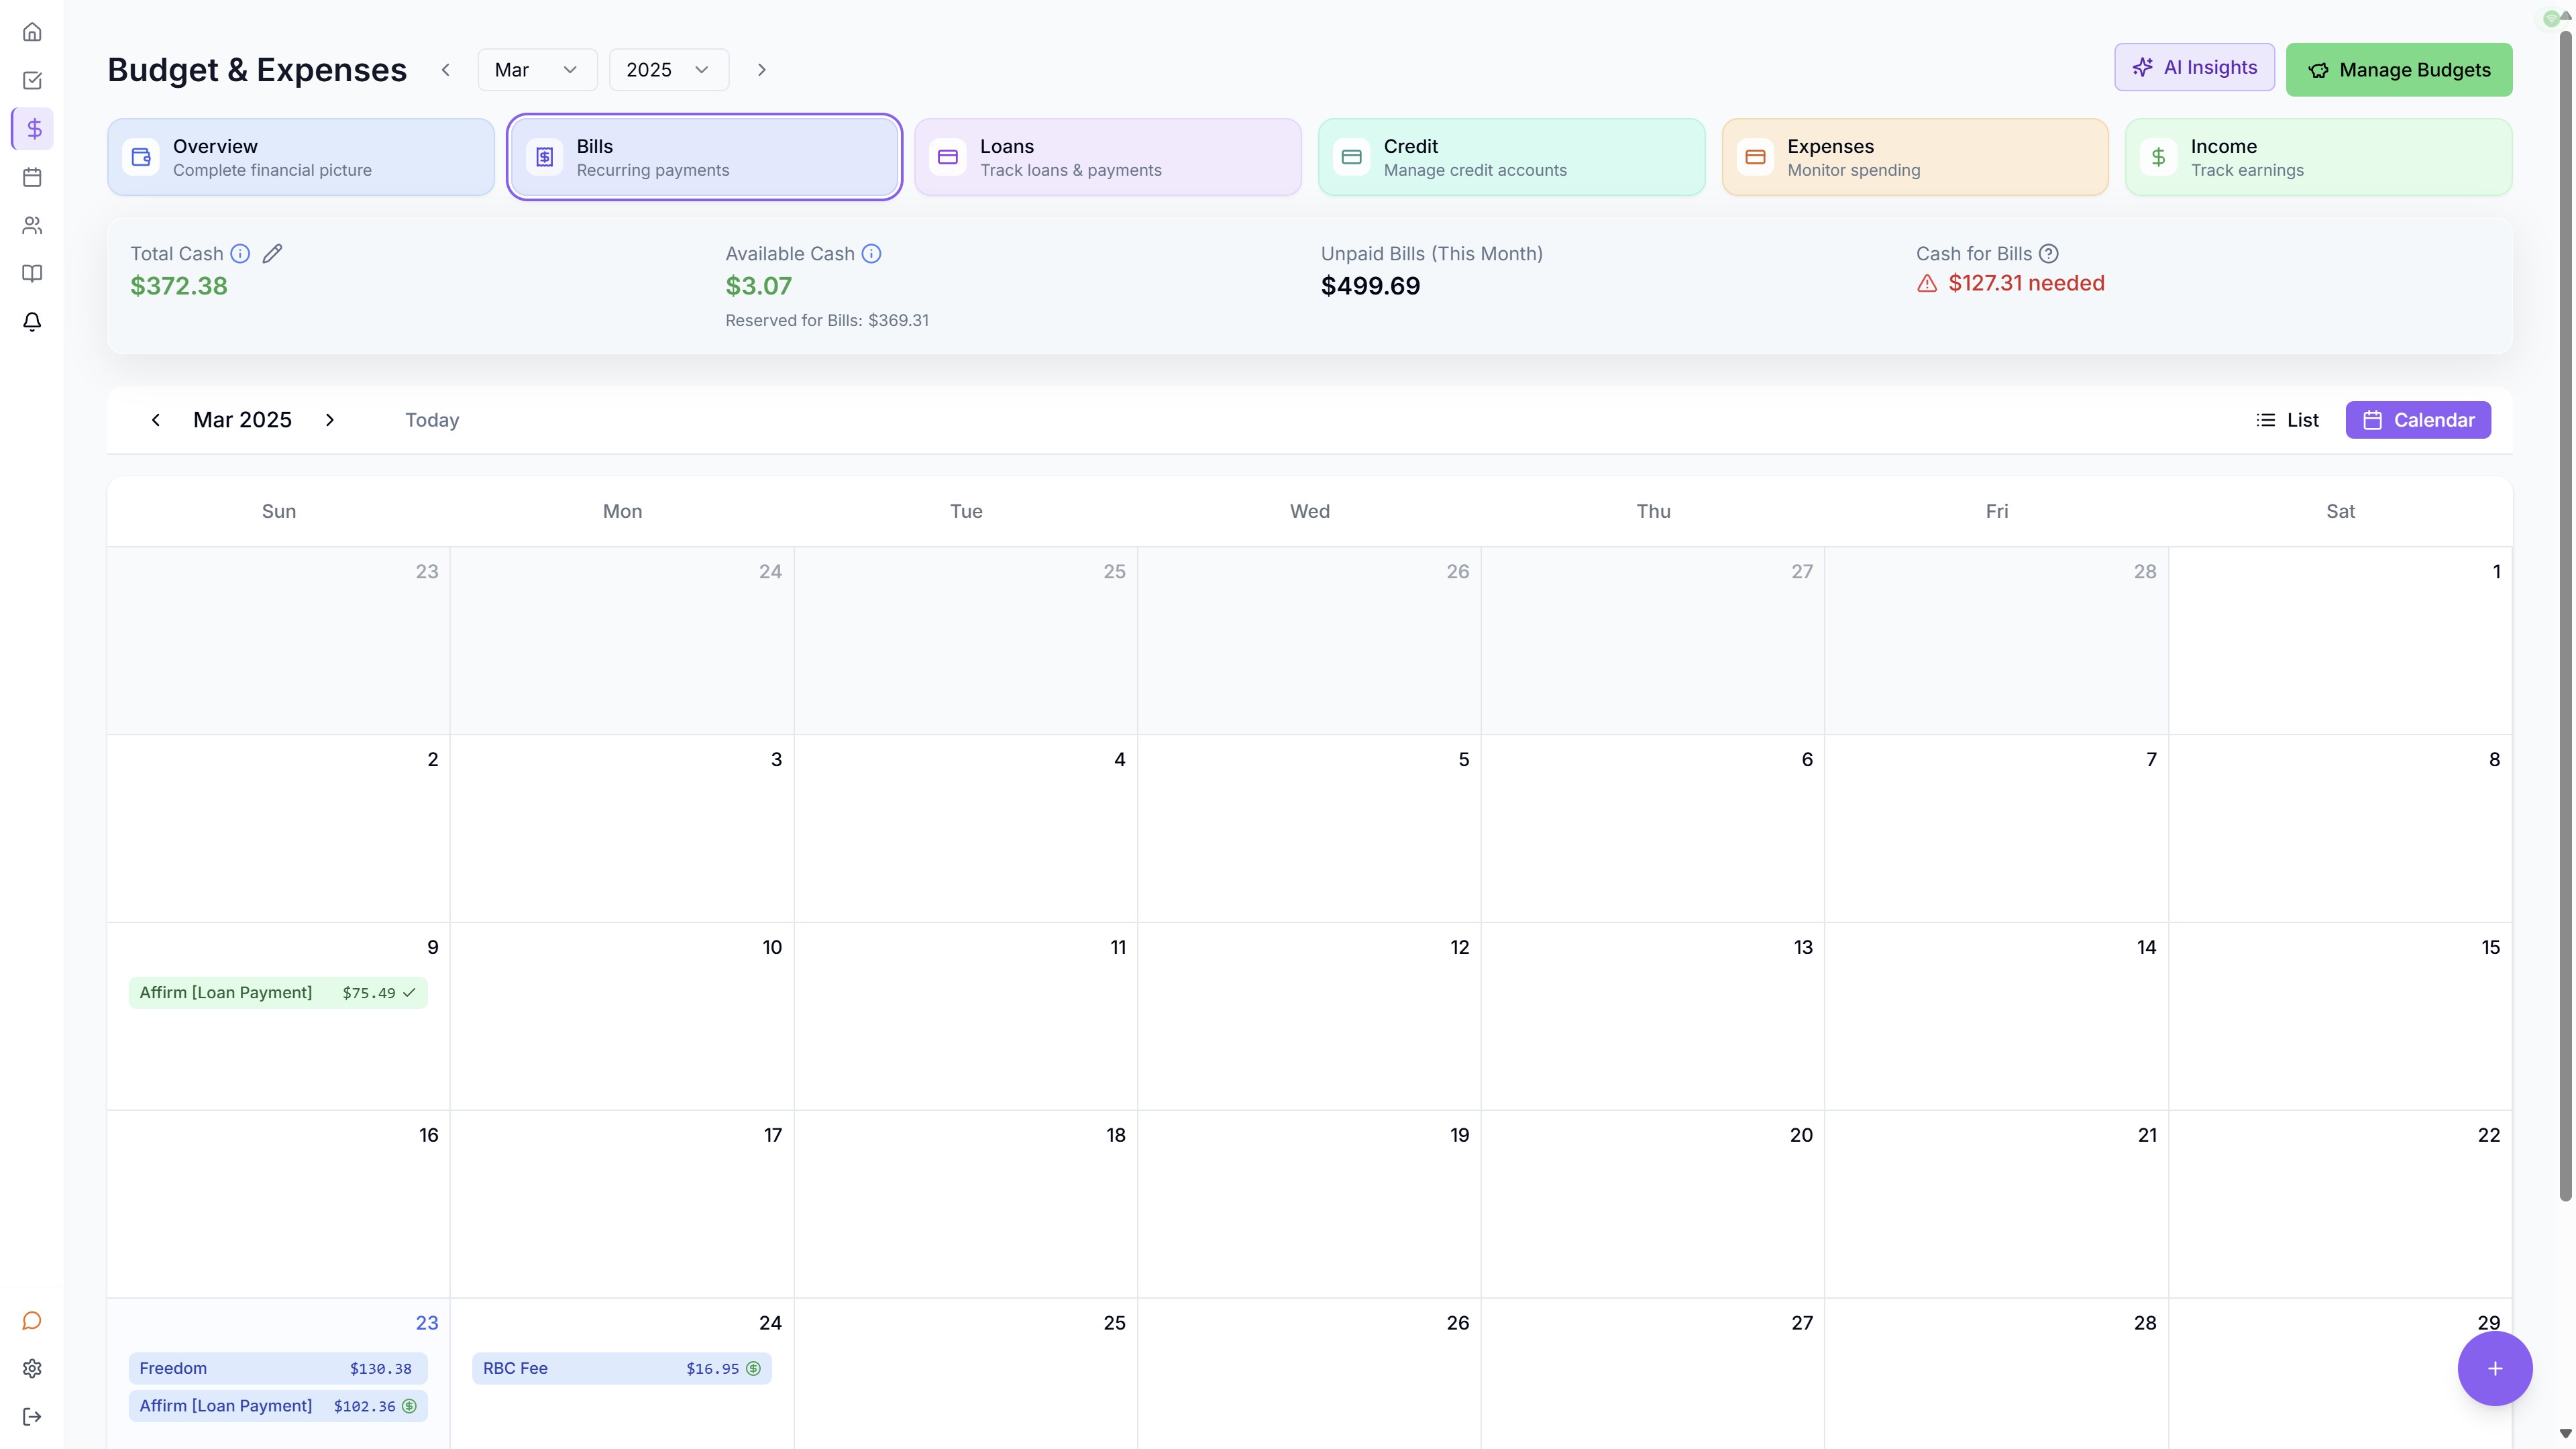Click the $499.69 unpaid bills value

[1370, 286]
